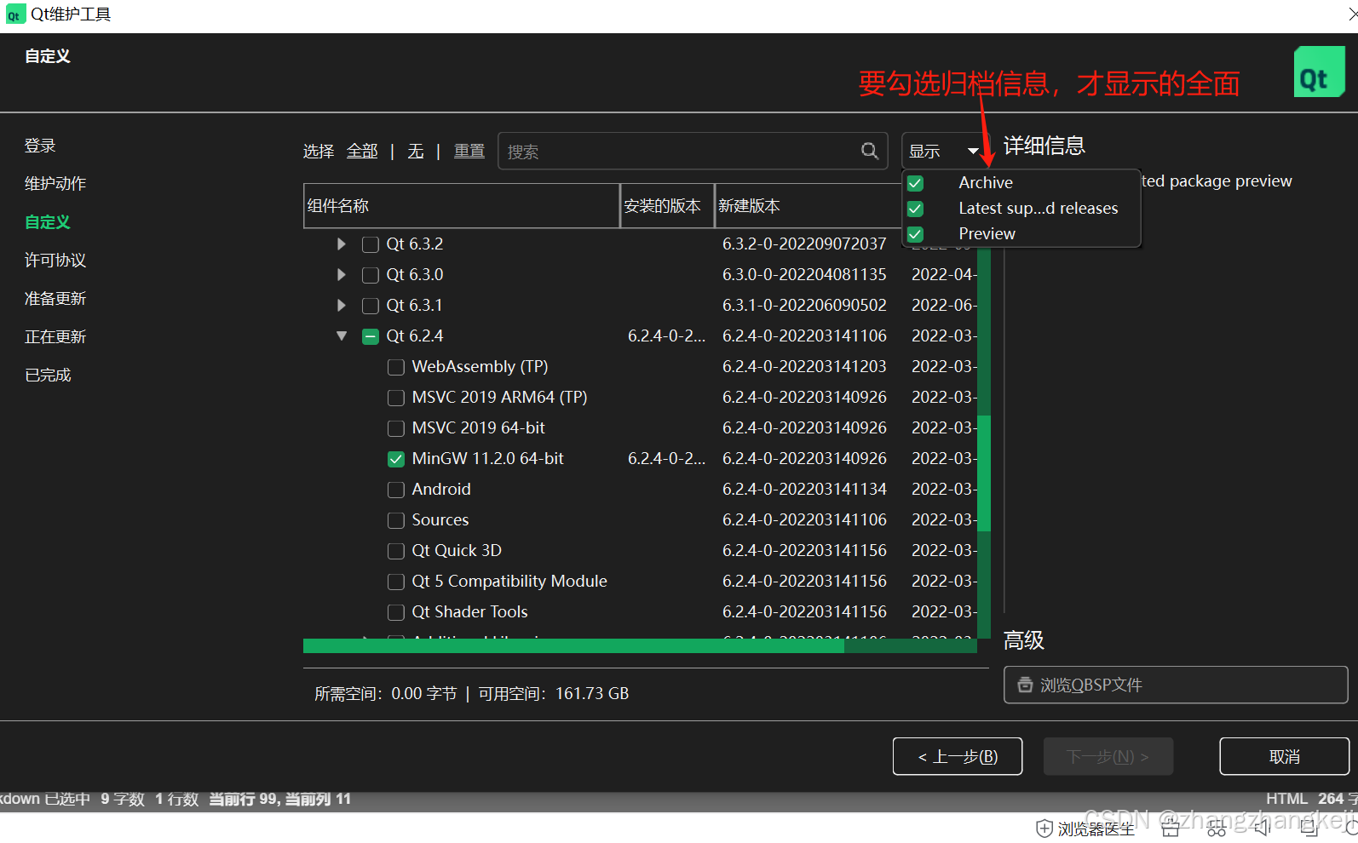The width and height of the screenshot is (1358, 843).
Task: Select the 自定义 sidebar step
Action: pyautogui.click(x=48, y=222)
